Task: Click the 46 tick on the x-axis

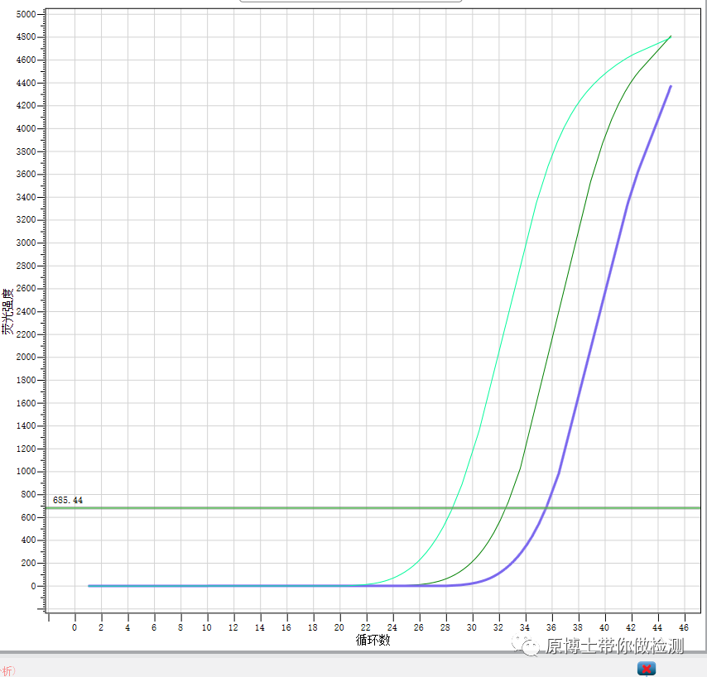Action: [685, 627]
